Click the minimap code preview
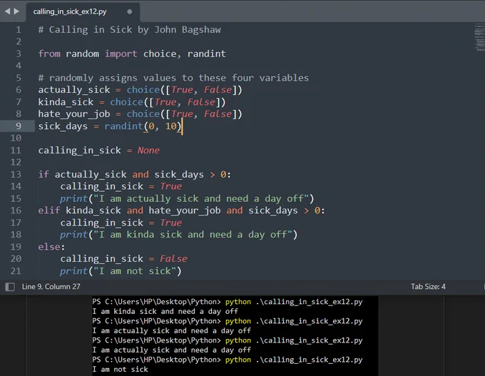485x376 pixels. pyautogui.click(x=479, y=37)
